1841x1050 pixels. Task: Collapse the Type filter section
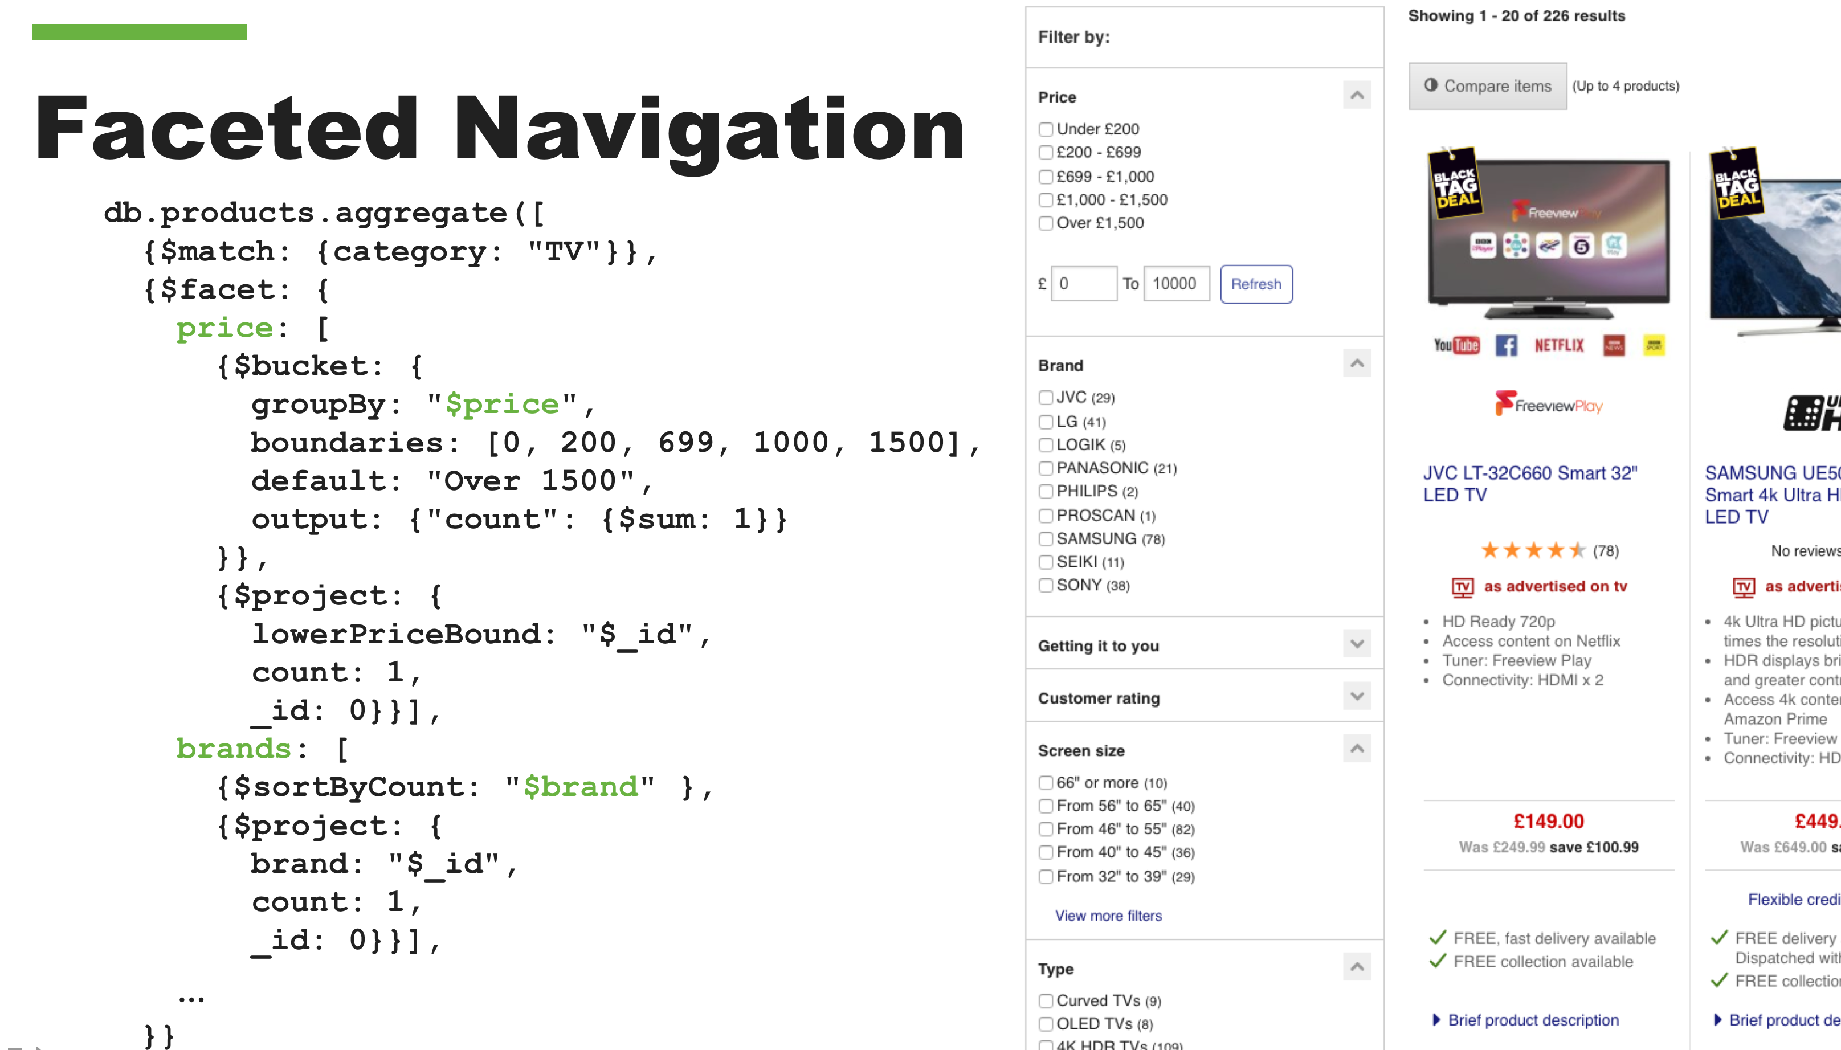[1357, 966]
